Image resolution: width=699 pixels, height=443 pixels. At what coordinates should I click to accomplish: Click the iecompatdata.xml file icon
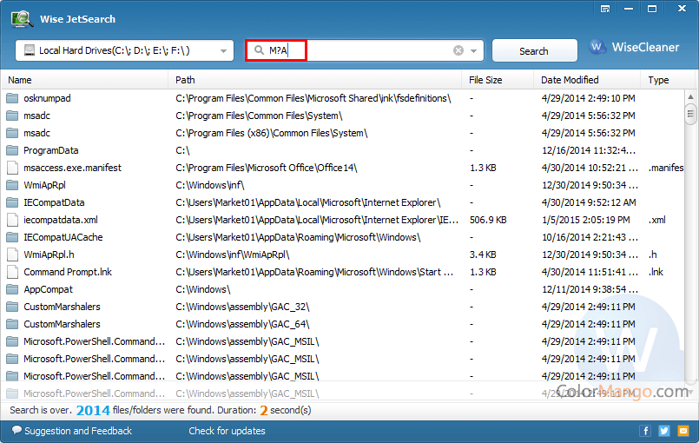click(12, 220)
